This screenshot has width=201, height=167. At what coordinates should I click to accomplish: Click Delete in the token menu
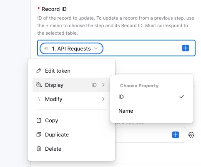tap(71, 149)
